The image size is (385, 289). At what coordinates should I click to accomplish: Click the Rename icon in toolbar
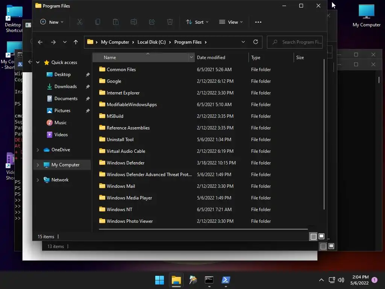[x=134, y=22]
